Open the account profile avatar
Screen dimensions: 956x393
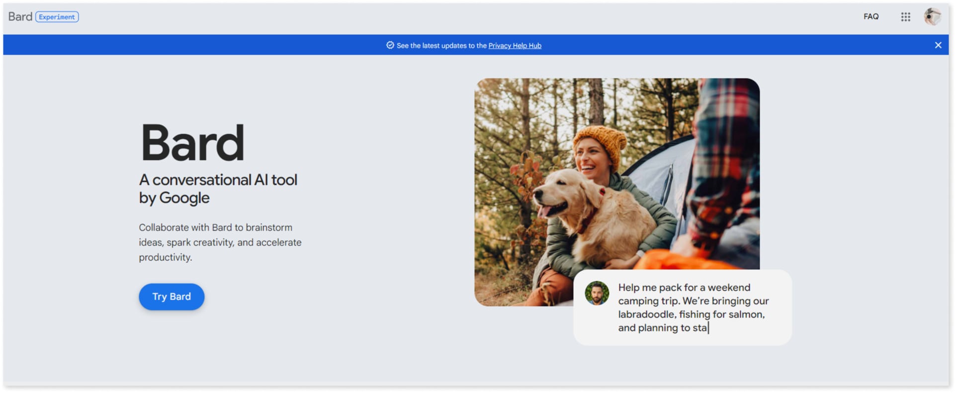(932, 17)
